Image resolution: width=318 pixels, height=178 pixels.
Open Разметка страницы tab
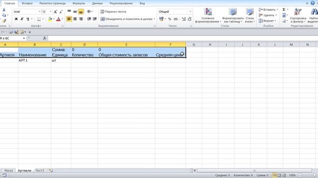tap(53, 3)
